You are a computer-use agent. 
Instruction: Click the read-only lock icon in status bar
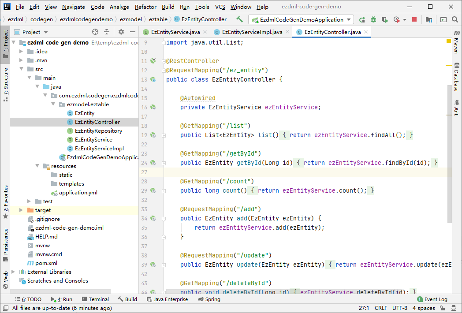[442, 308]
